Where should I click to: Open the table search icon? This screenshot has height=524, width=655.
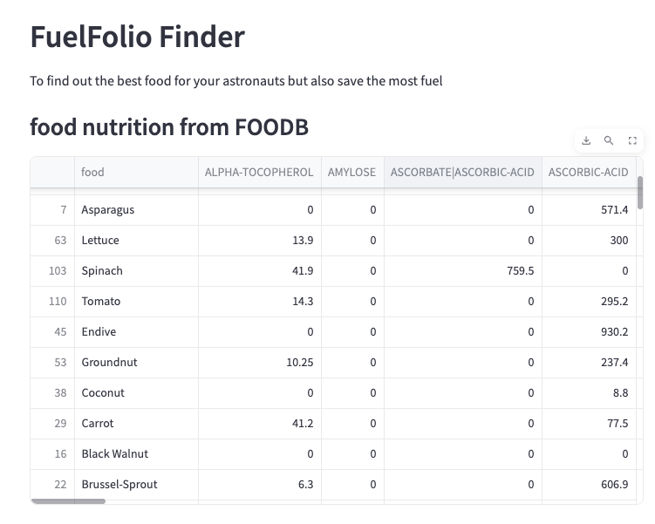tap(609, 140)
